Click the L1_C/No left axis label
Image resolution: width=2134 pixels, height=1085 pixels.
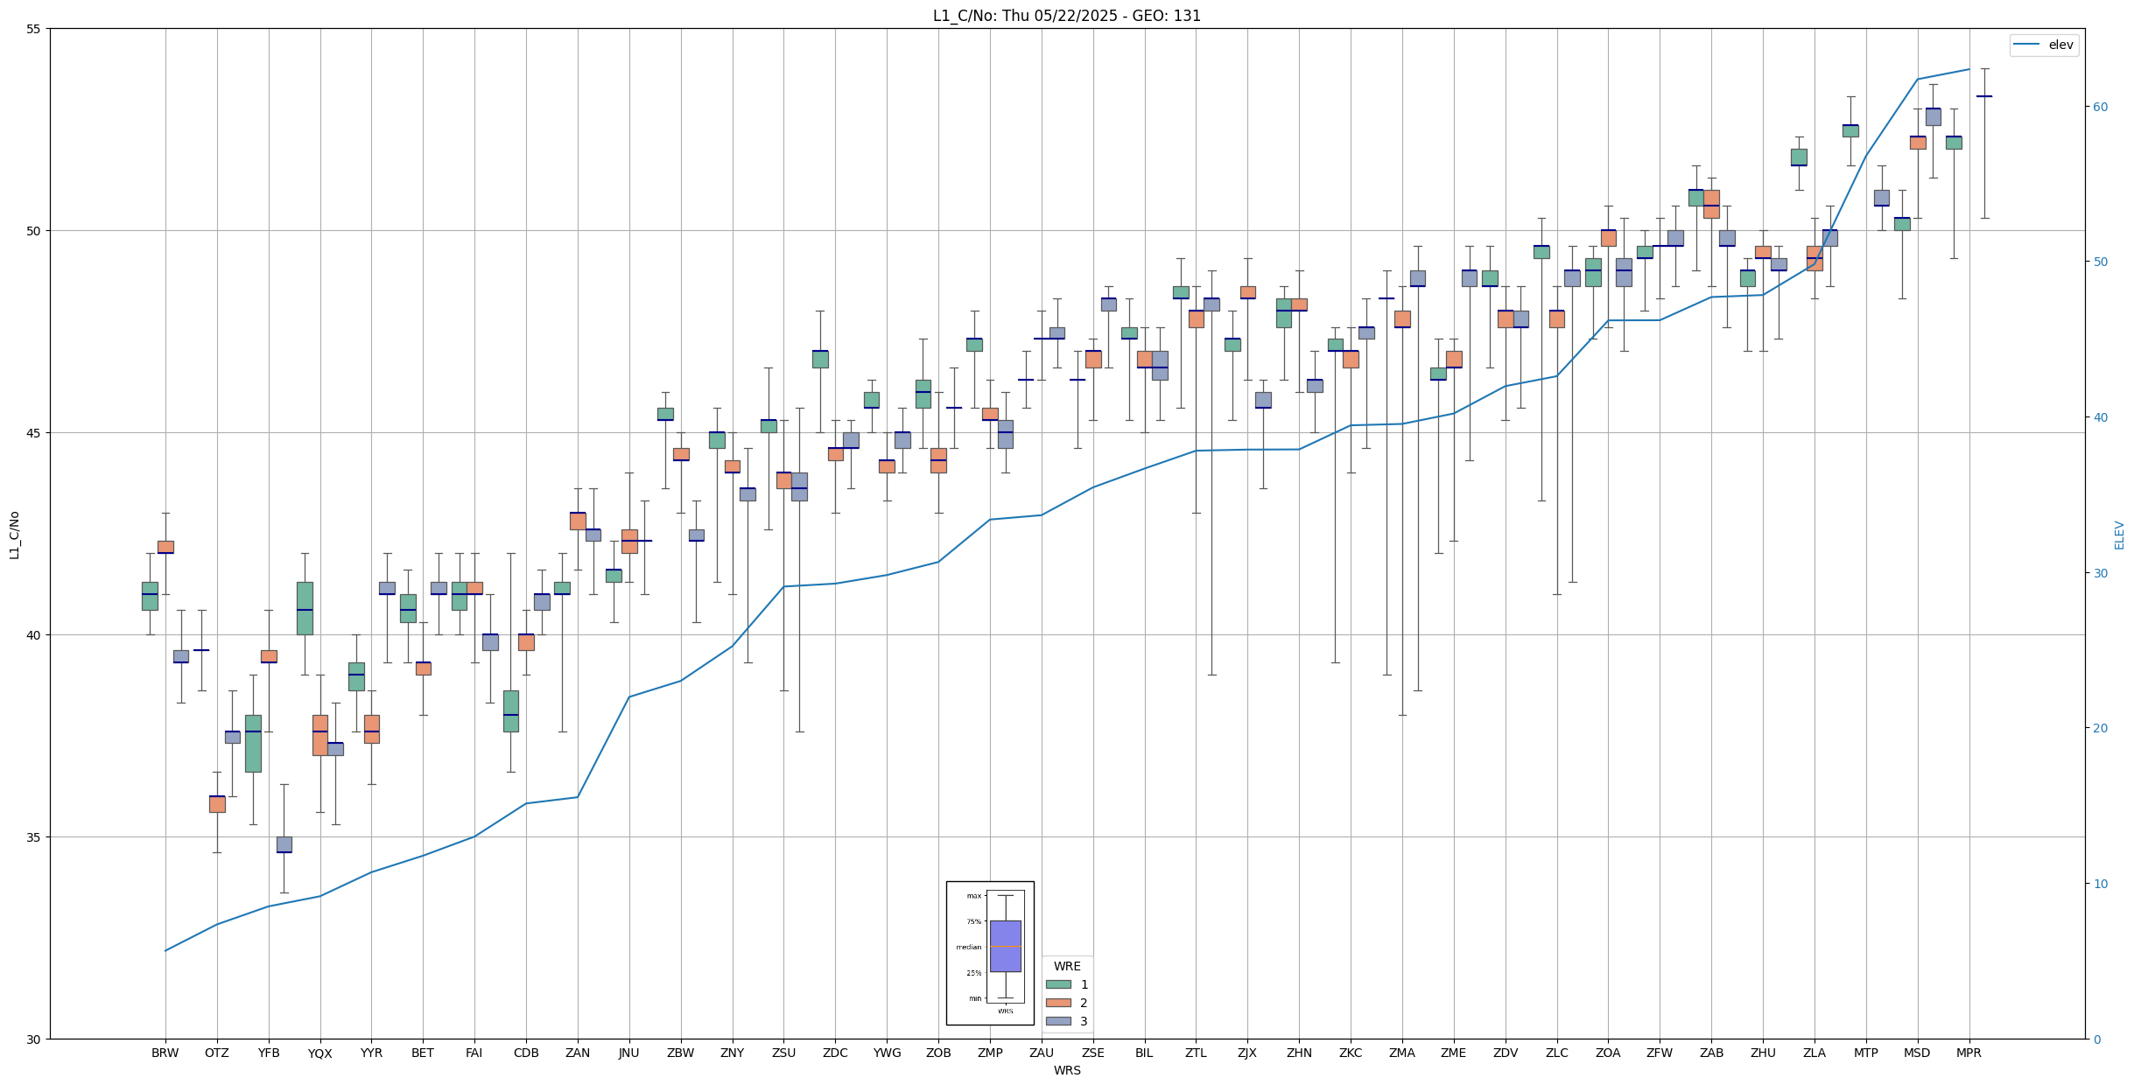[x=14, y=535]
